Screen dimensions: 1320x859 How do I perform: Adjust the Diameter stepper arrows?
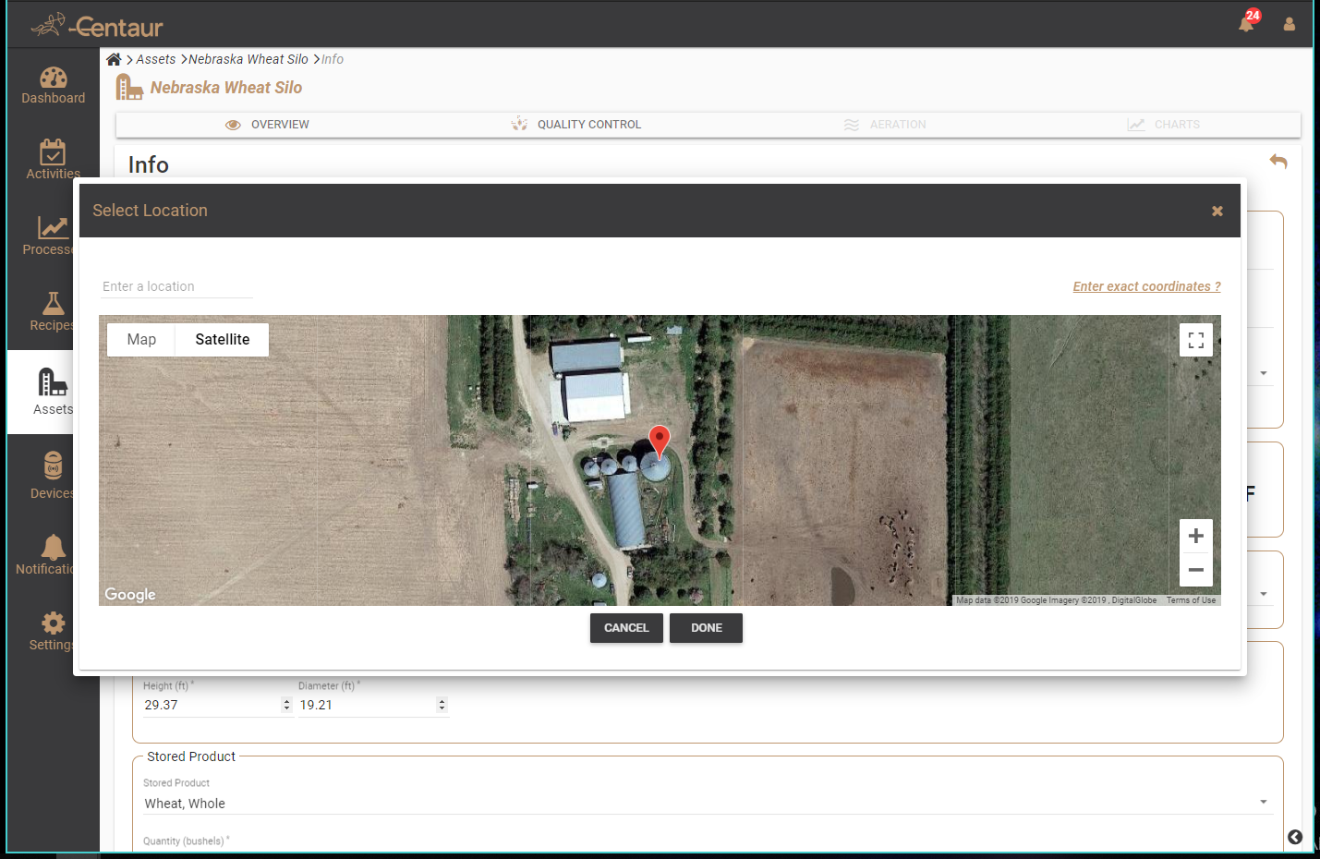click(442, 705)
